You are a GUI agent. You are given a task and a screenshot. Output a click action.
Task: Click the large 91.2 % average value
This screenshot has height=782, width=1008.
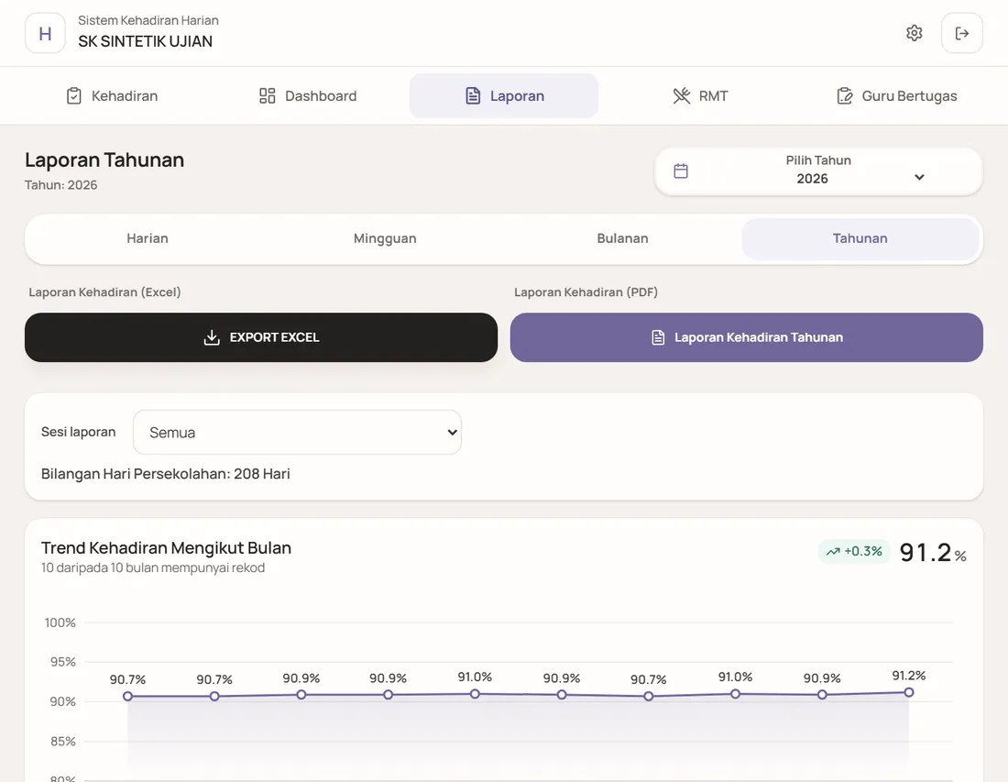click(933, 553)
